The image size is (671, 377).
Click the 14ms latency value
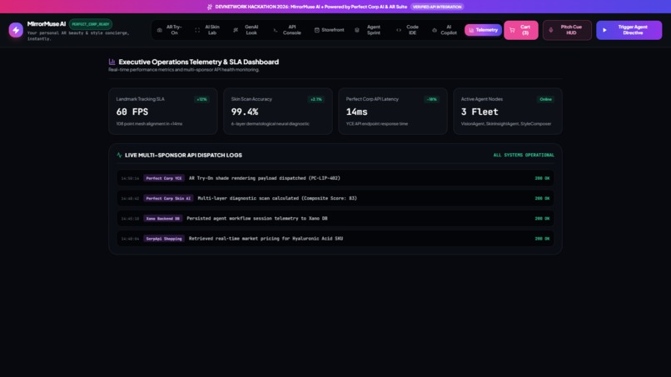(356, 112)
